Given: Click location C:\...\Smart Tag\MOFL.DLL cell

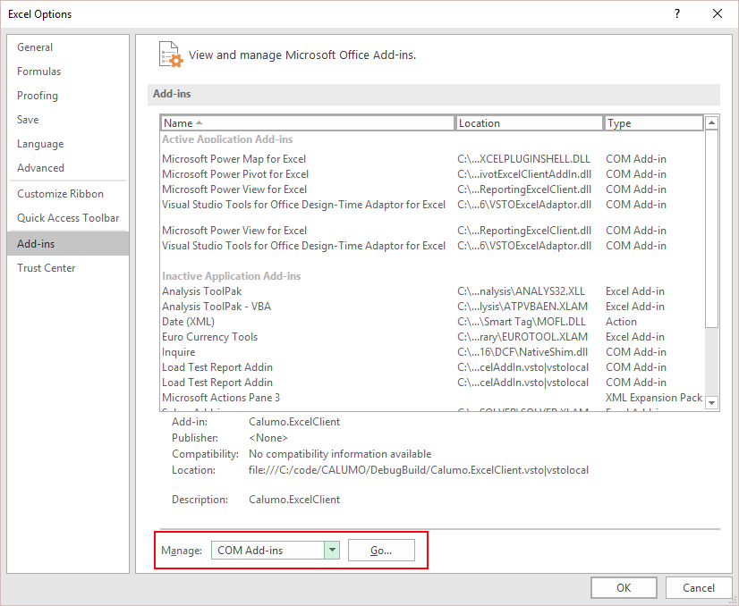Looking at the screenshot, I should [522, 322].
